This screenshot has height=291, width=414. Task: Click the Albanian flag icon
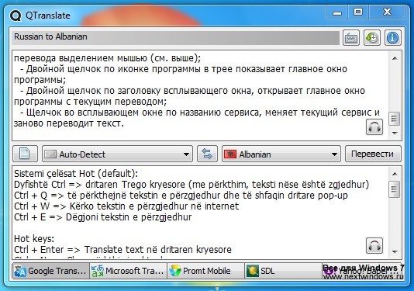[230, 154]
